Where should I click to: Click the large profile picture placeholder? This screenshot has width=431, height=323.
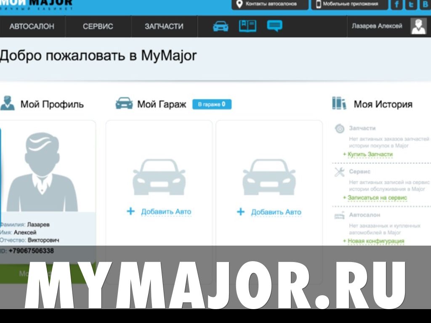point(42,172)
